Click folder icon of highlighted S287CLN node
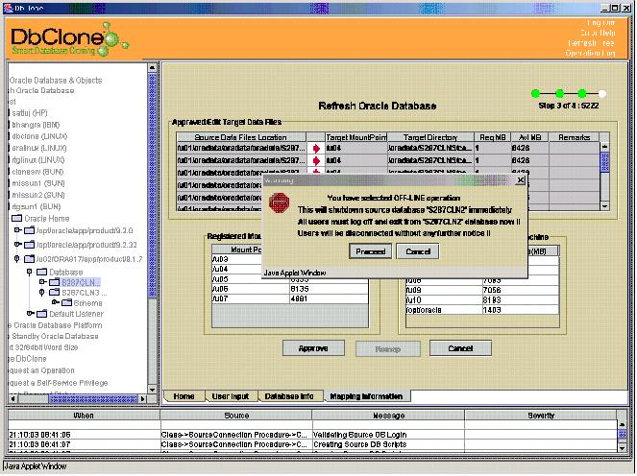 click(x=54, y=282)
